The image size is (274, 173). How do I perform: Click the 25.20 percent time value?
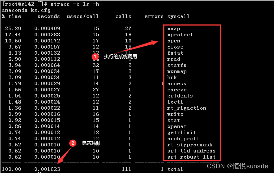tap(13, 28)
